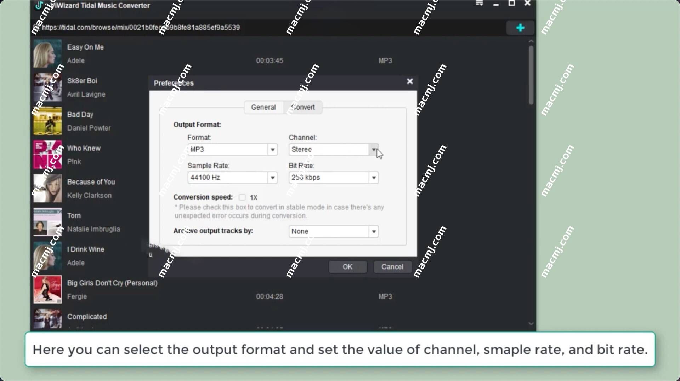Click the 00:03:45 duration text
The height and width of the screenshot is (381, 680).
(x=270, y=61)
